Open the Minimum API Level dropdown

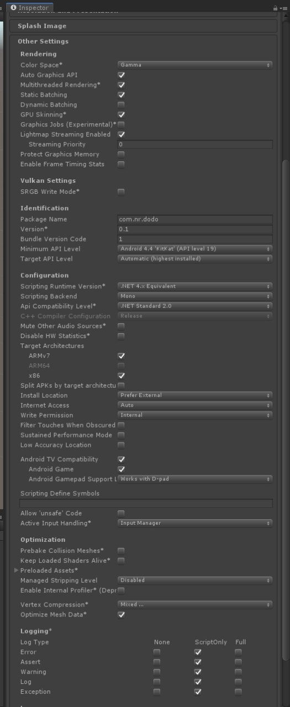(195, 249)
